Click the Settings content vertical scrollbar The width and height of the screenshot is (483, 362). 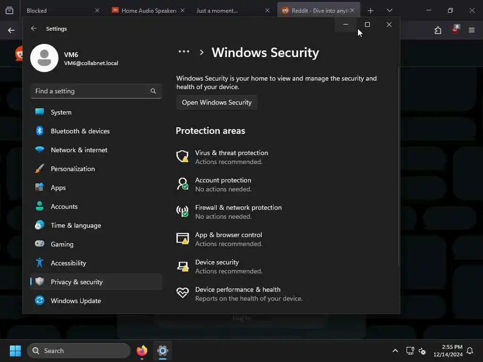[398, 166]
